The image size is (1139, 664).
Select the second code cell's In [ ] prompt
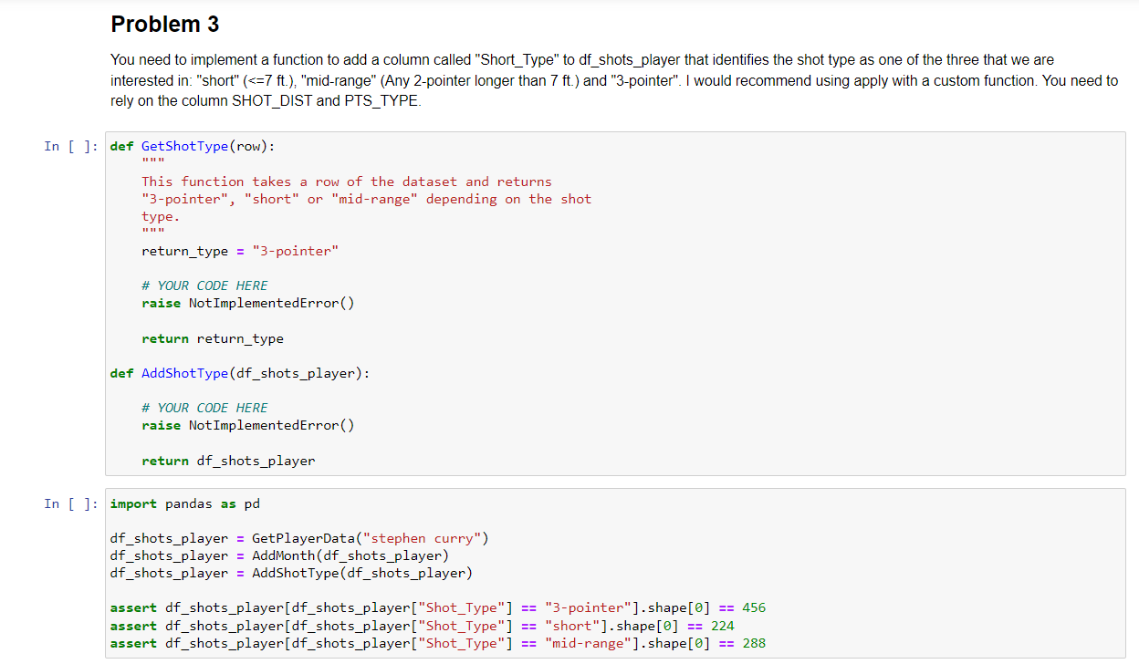[x=71, y=503]
